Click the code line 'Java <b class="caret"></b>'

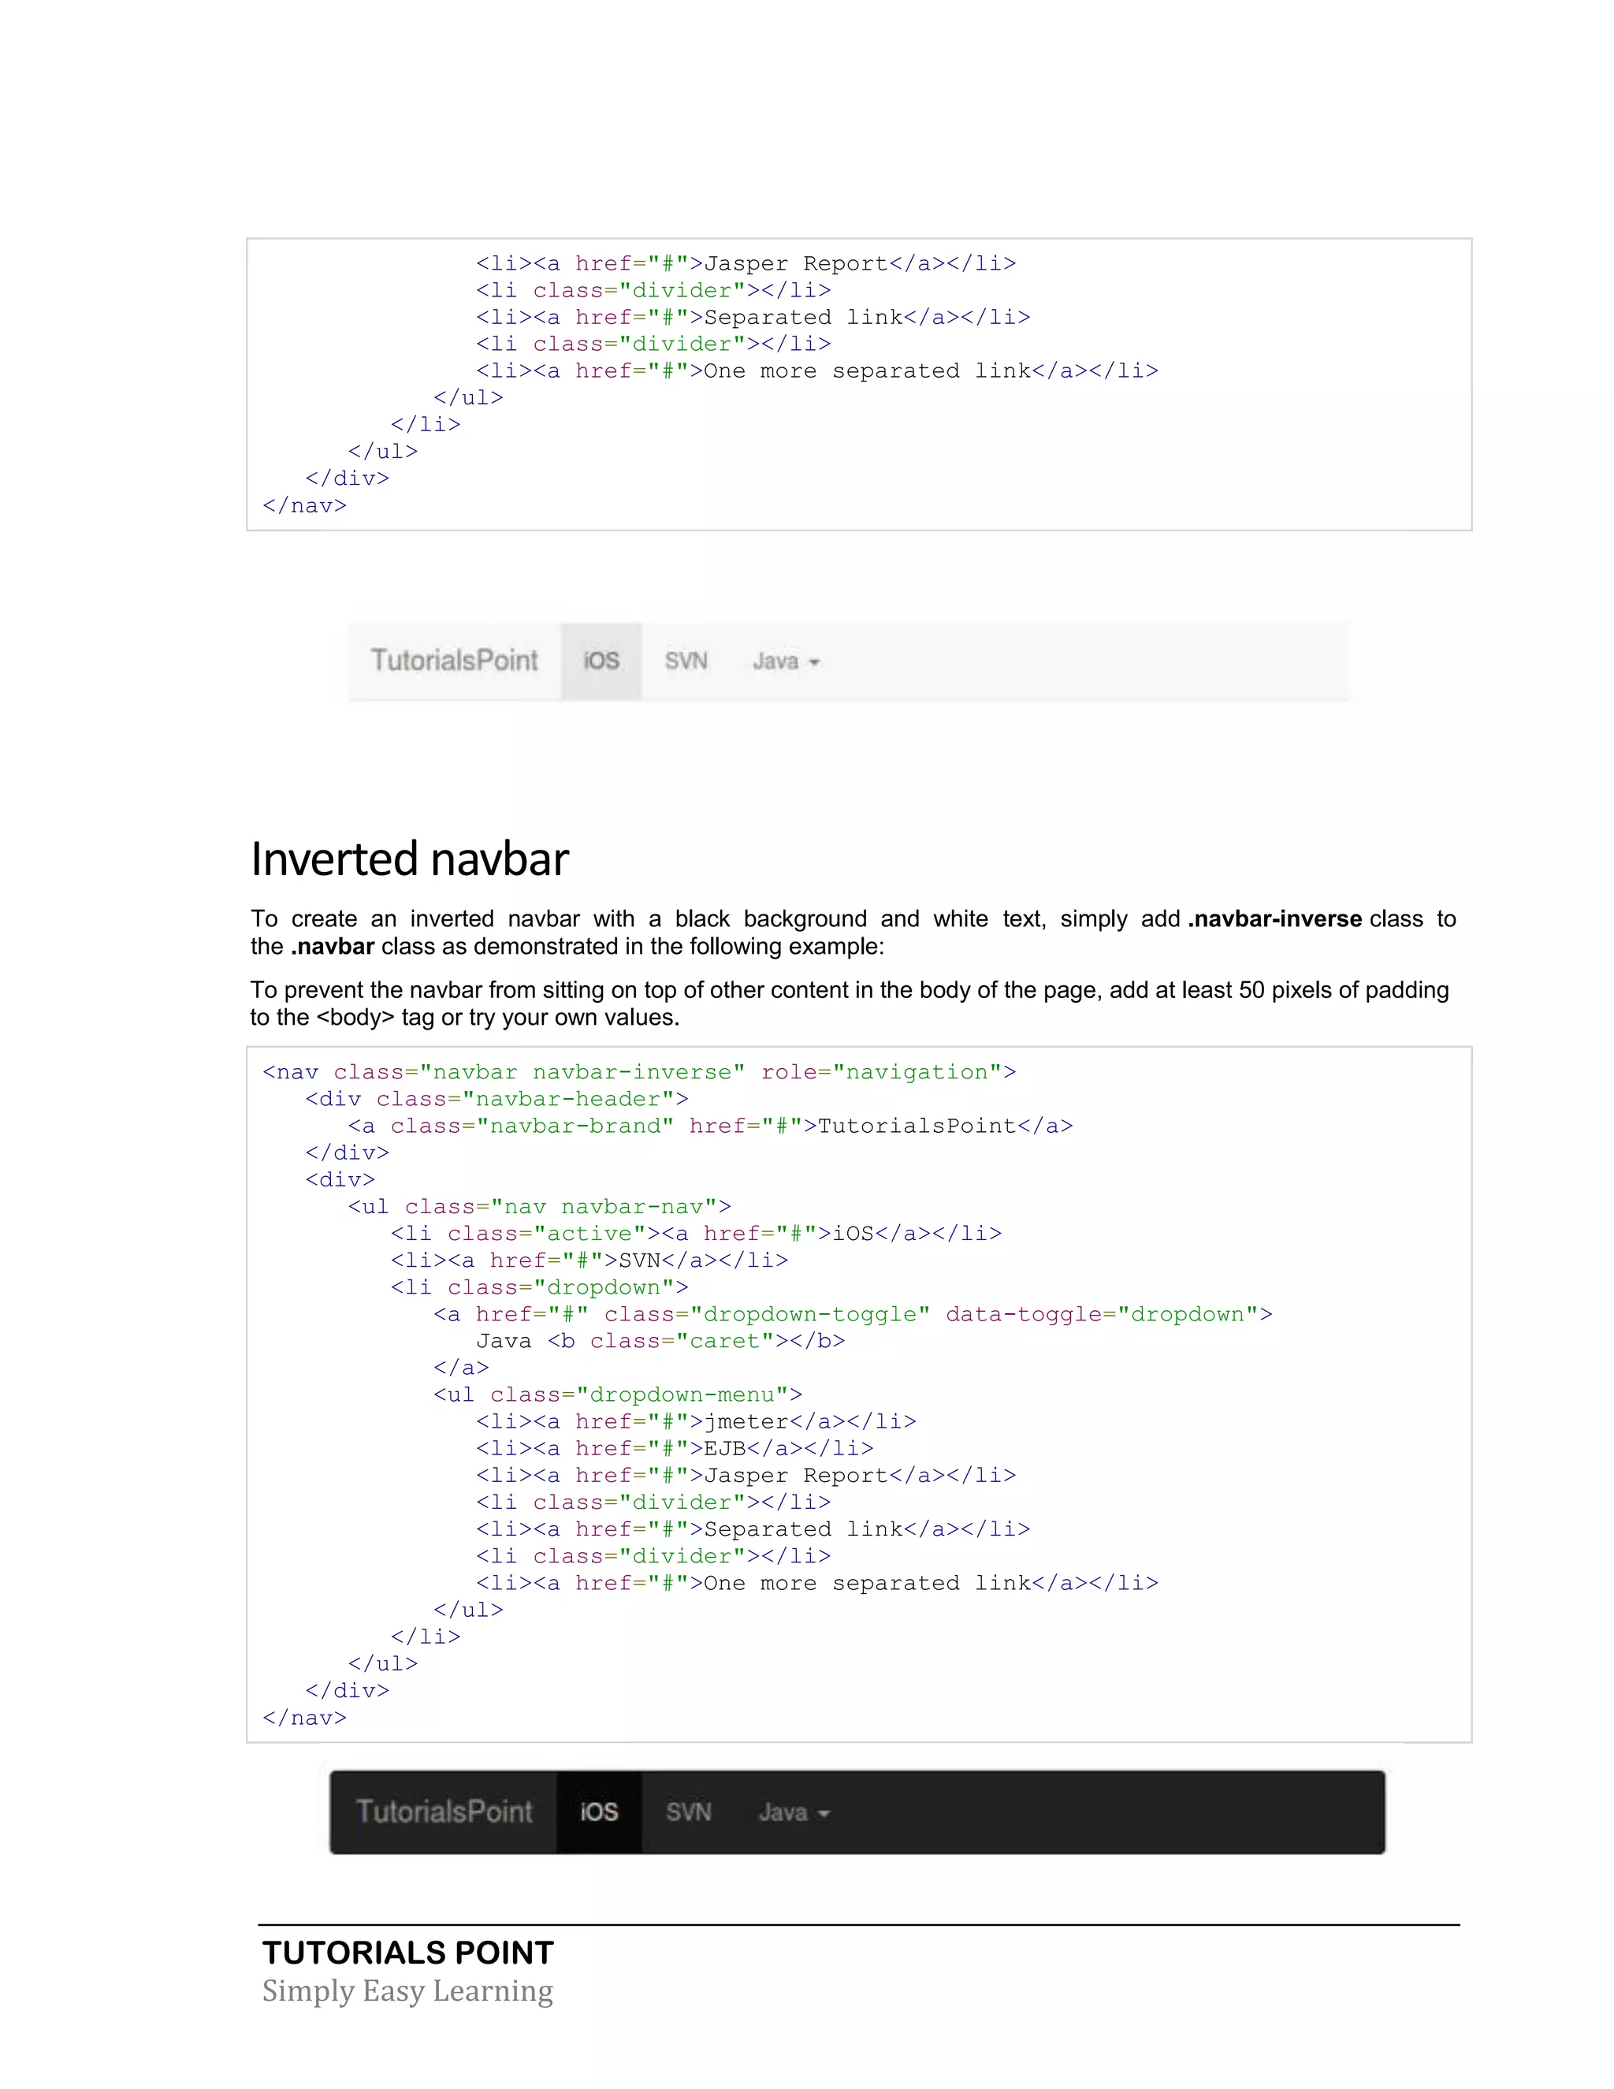(660, 1341)
